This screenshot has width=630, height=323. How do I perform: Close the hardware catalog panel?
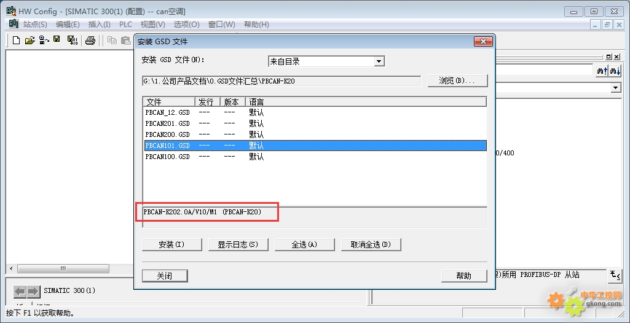pos(617,57)
